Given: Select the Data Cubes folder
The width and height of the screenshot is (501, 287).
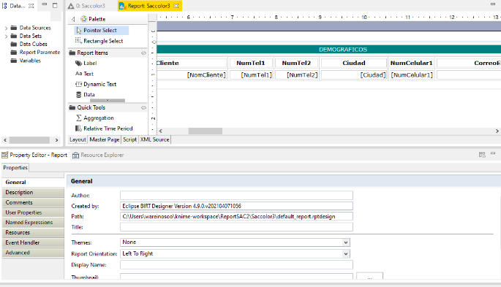Looking at the screenshot, I should click(x=33, y=44).
